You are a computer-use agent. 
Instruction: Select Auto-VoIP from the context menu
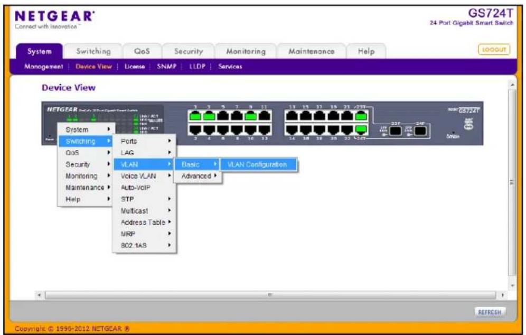[x=144, y=188]
